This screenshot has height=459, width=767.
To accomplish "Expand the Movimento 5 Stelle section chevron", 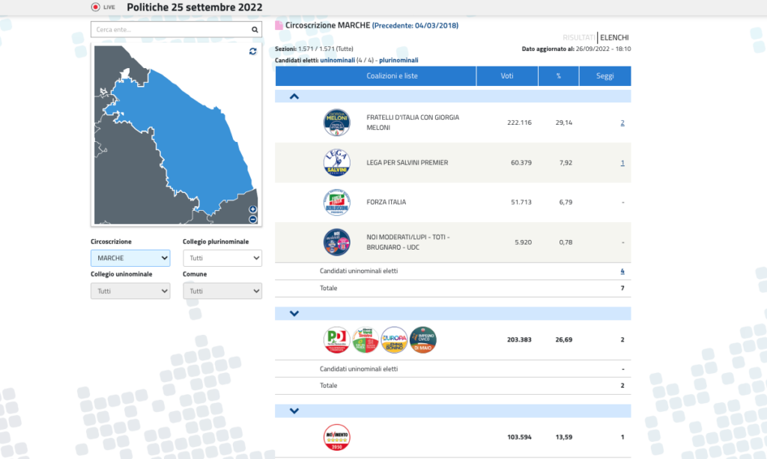I will (x=294, y=411).
